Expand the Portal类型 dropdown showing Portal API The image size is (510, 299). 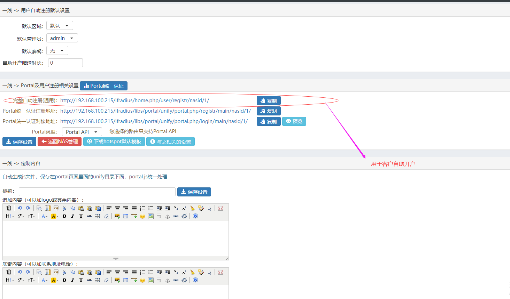point(82,132)
